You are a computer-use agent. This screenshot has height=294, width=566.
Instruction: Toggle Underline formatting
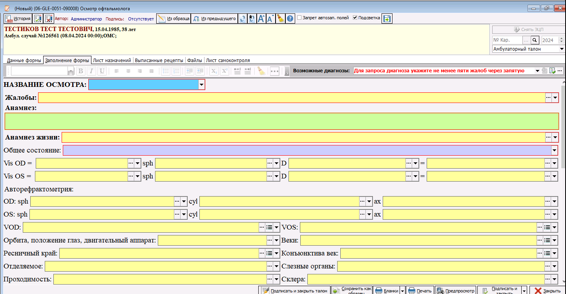(102, 71)
